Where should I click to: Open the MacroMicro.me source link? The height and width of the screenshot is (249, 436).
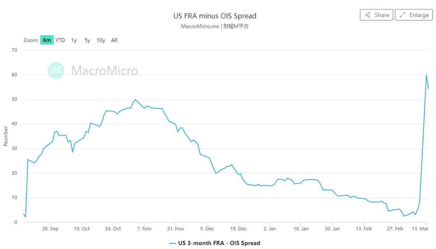pyautogui.click(x=200, y=26)
